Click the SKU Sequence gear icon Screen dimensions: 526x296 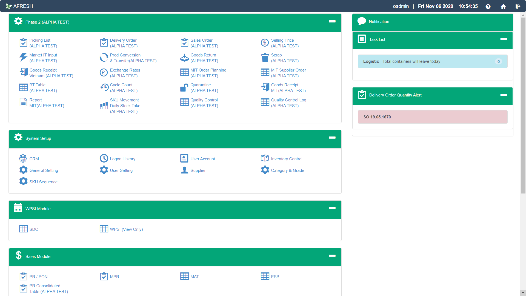point(23,181)
